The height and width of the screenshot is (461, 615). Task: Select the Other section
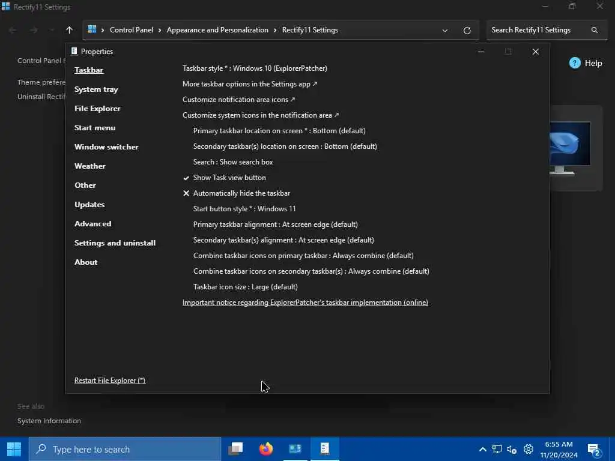pos(85,185)
